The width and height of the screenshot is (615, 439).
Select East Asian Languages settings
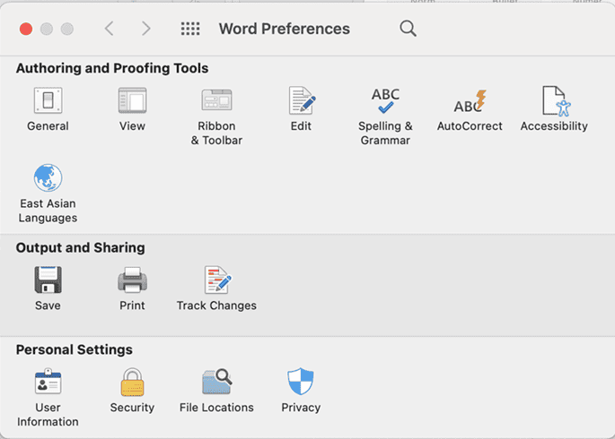click(48, 178)
